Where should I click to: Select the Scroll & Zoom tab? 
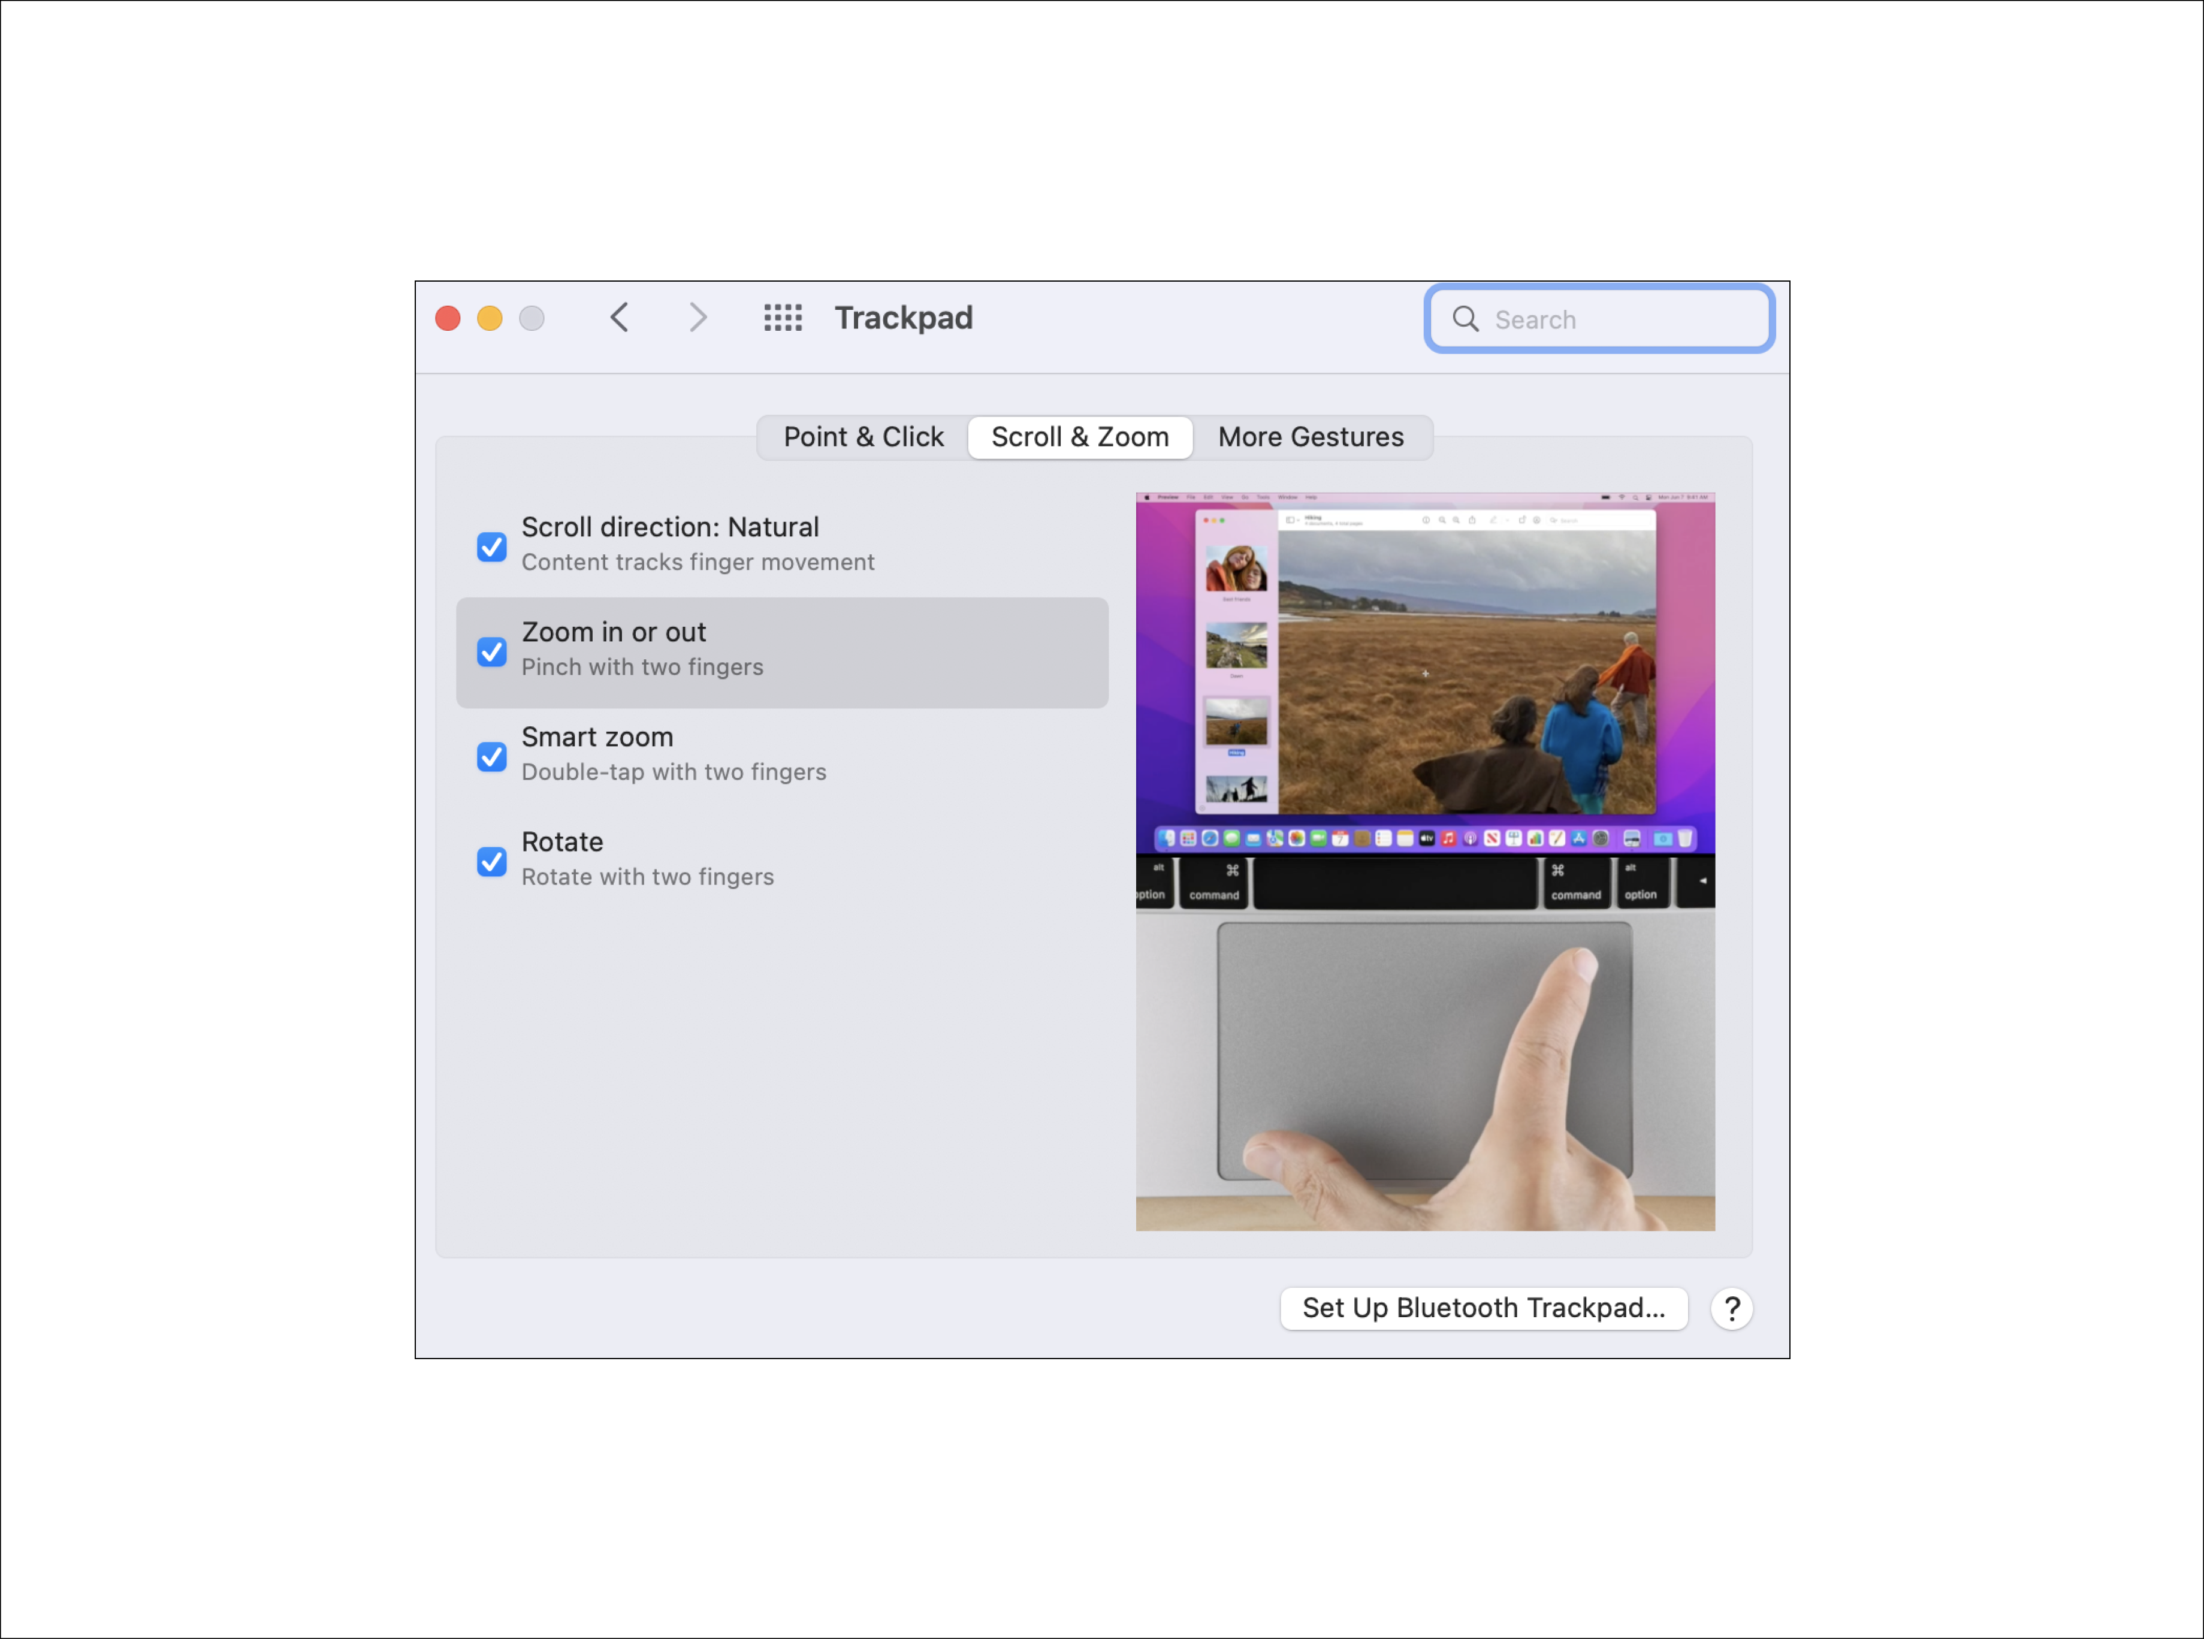[1079, 437]
